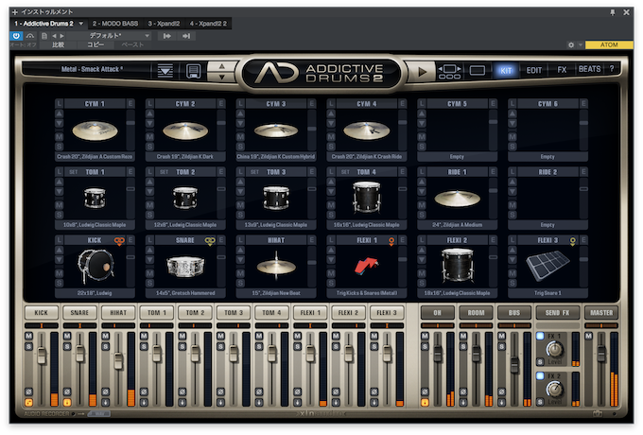Select the SEND FX mixer label
The width and height of the screenshot is (643, 435).
click(x=557, y=312)
